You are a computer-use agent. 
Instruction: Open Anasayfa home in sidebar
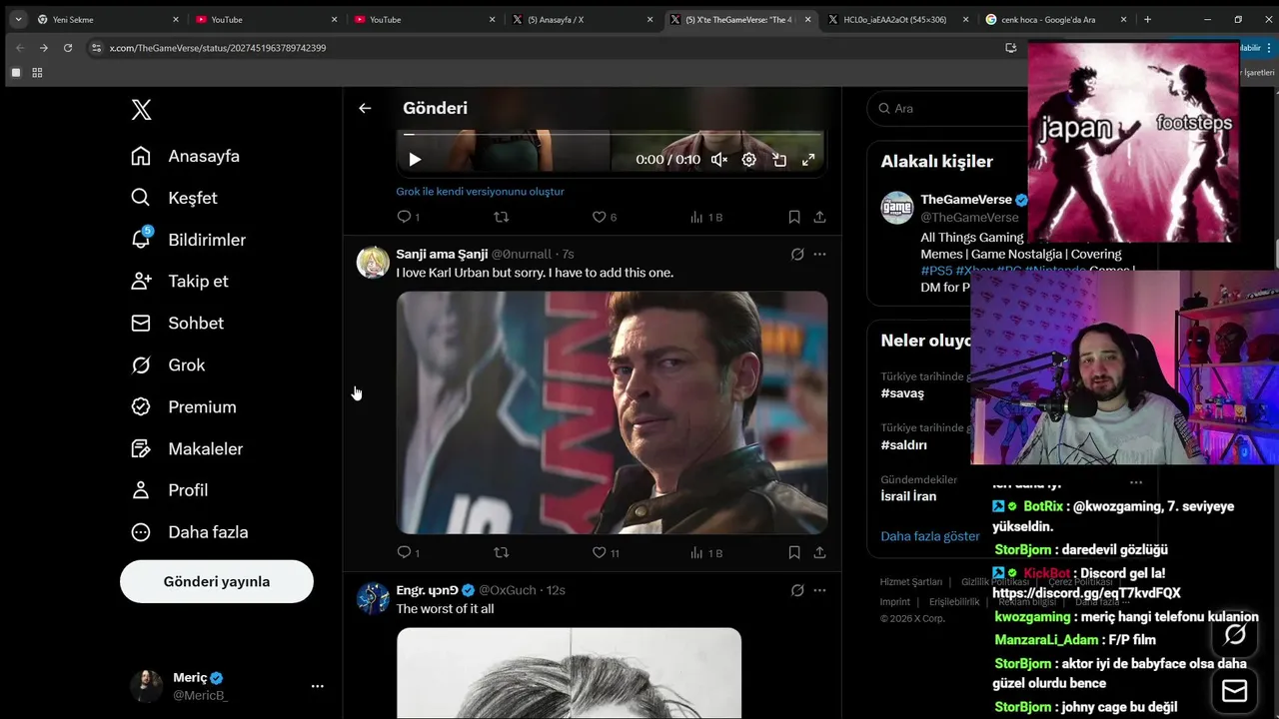pos(186,156)
